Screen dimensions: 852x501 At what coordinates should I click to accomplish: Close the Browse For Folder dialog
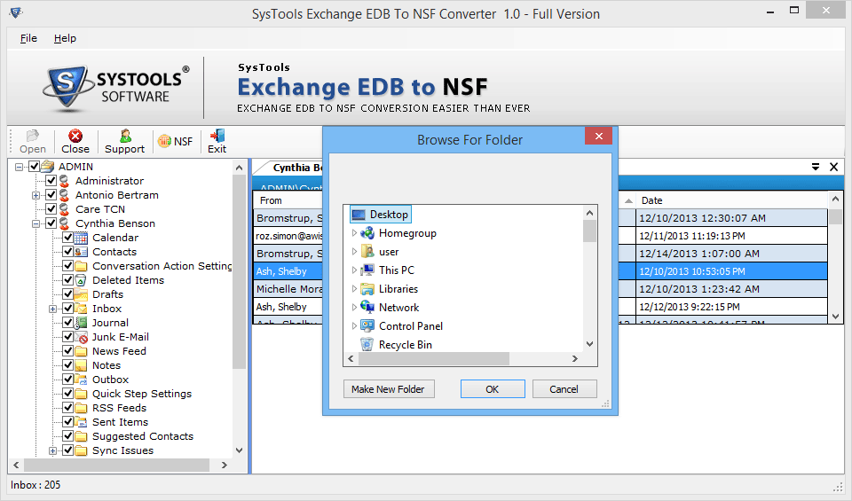(598, 137)
